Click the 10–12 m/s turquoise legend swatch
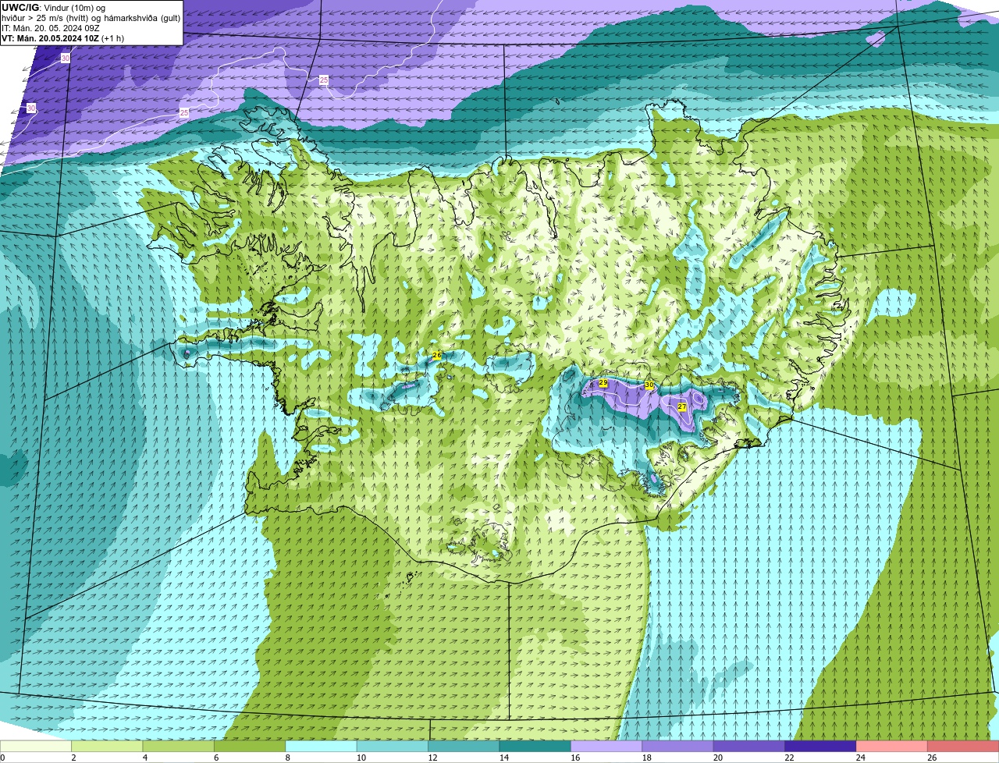The width and height of the screenshot is (999, 763). (393, 746)
